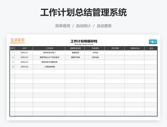Screen dimensions: 167x127
Task: Click the 重要紧急程度 column header
Action: click(x=75, y=48)
